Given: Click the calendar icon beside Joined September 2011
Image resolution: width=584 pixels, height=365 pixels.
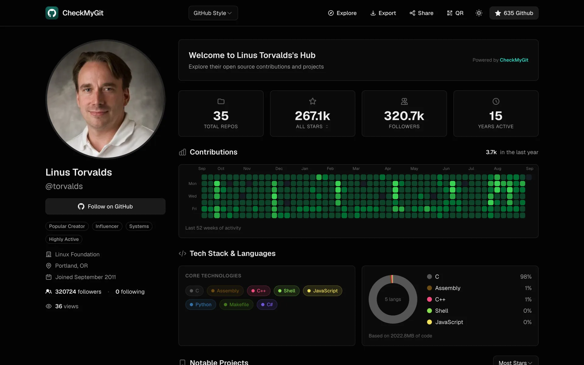Looking at the screenshot, I should (x=49, y=277).
